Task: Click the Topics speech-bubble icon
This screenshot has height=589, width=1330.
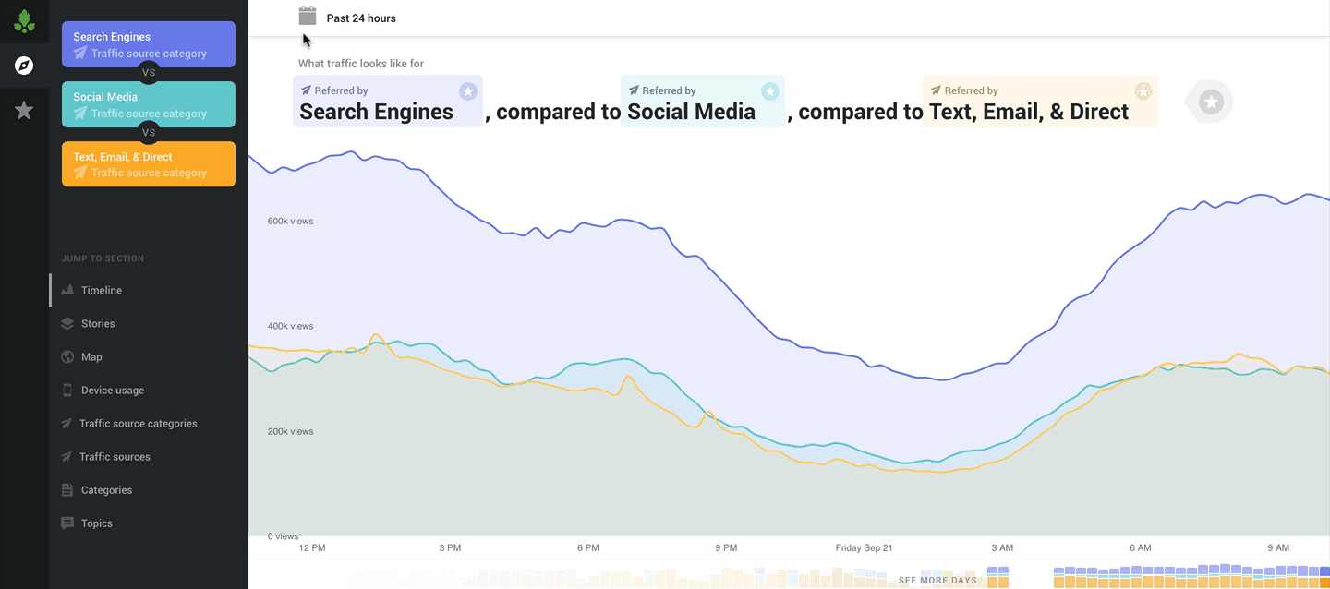Action: (66, 523)
